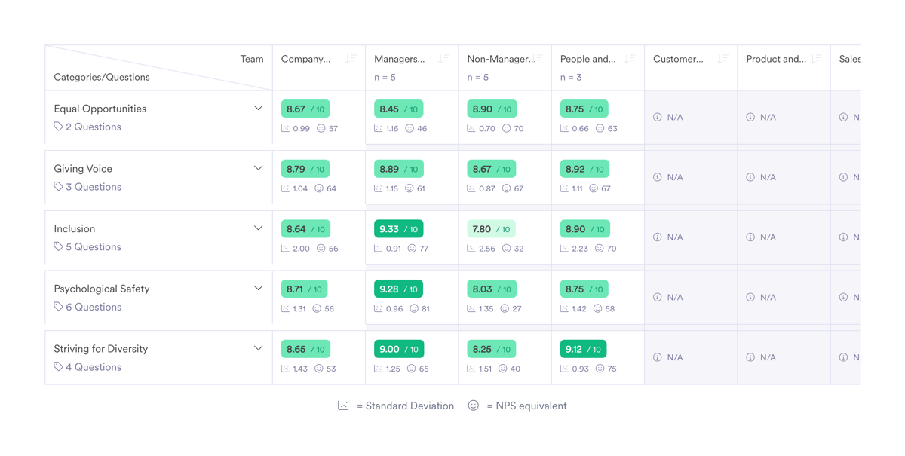Screen dimensions: 905x456
Task: Expand the Psychological Safety category row
Action: [259, 287]
